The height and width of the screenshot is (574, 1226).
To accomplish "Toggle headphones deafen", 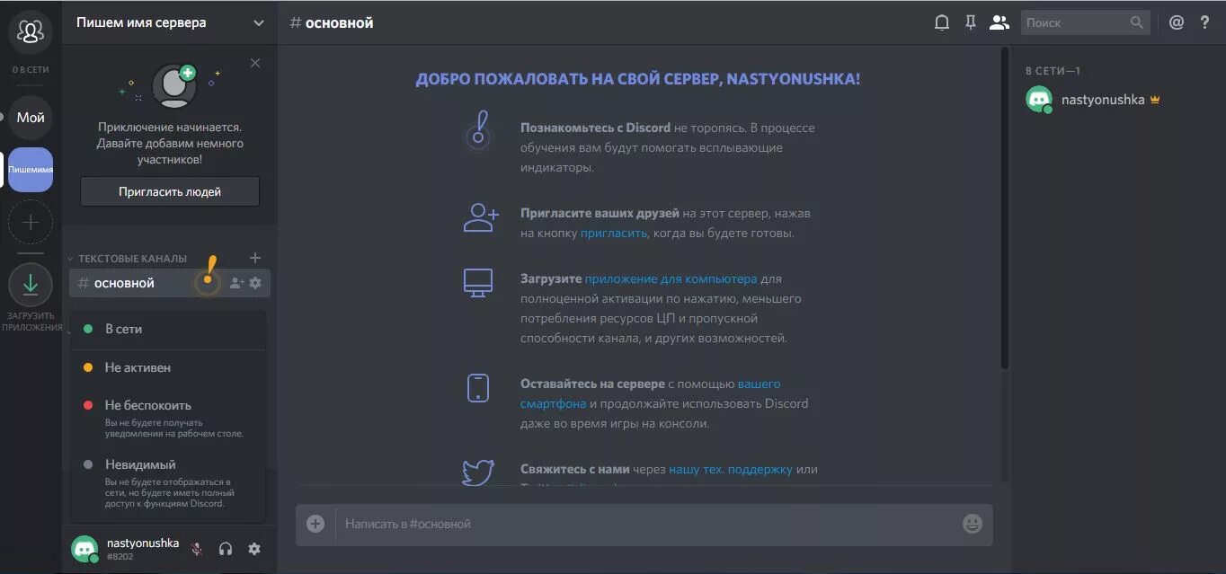I will 226,549.
